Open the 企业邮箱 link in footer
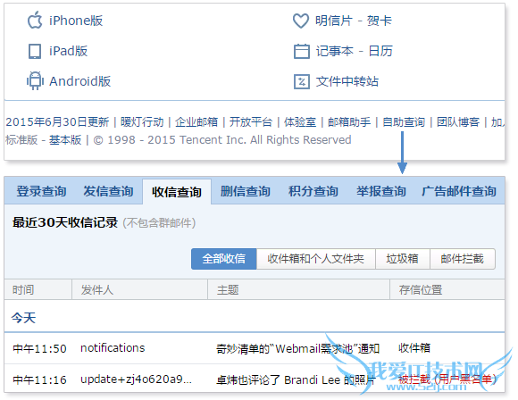 pyautogui.click(x=196, y=122)
